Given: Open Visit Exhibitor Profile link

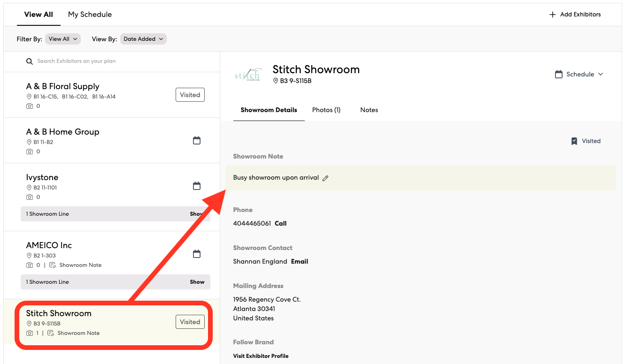Looking at the screenshot, I should click(261, 356).
